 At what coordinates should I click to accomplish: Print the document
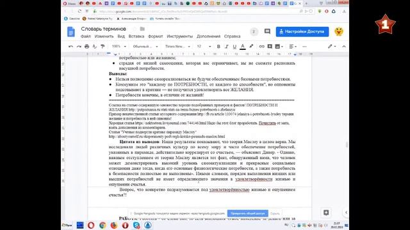(x=87, y=47)
